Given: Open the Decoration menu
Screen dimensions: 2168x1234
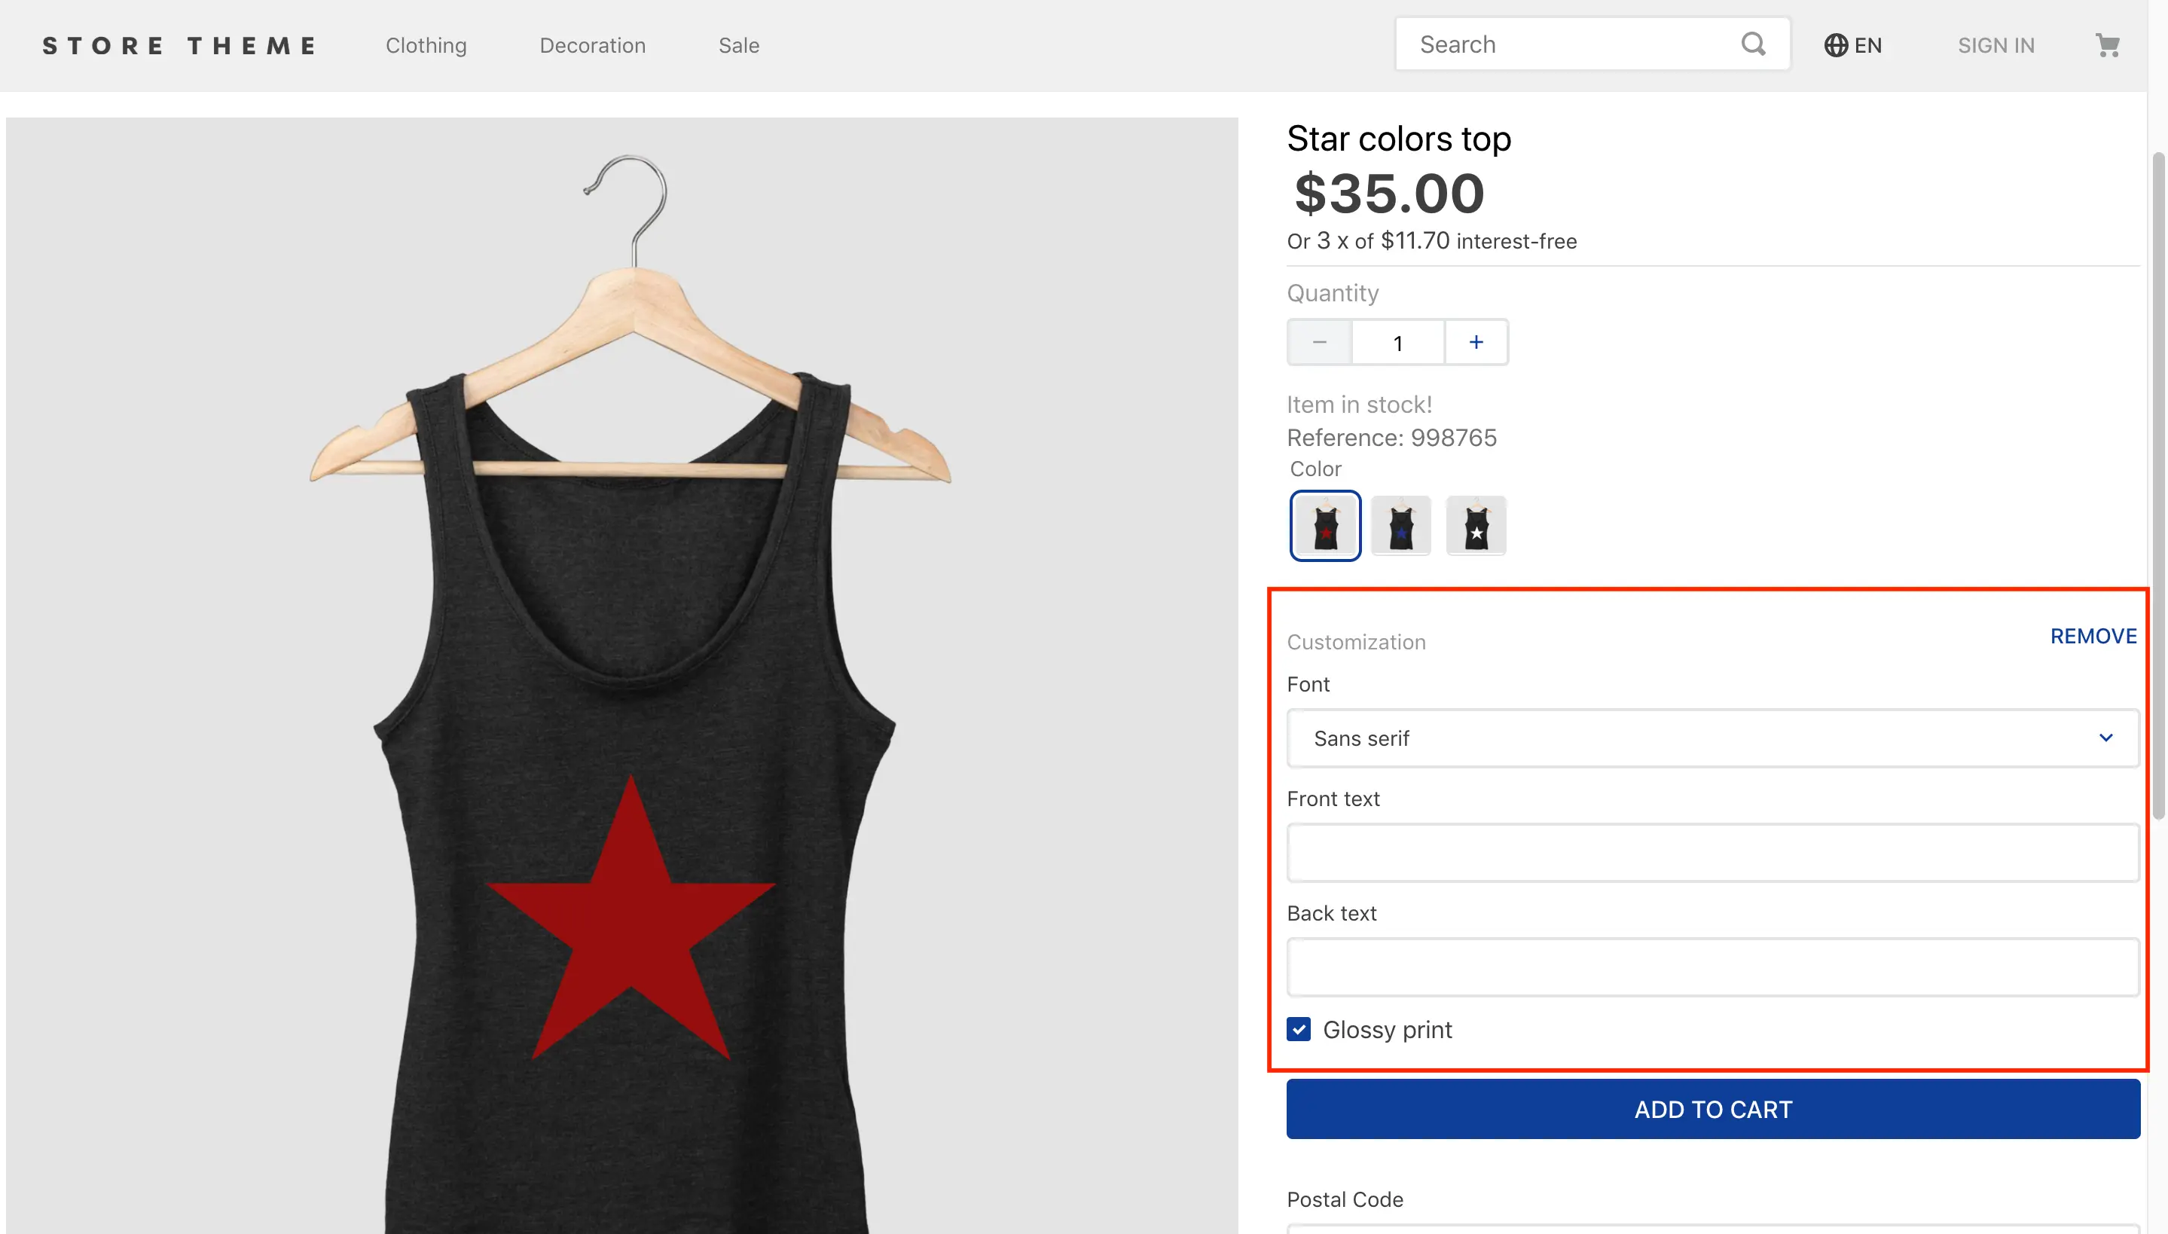Looking at the screenshot, I should click(x=592, y=46).
